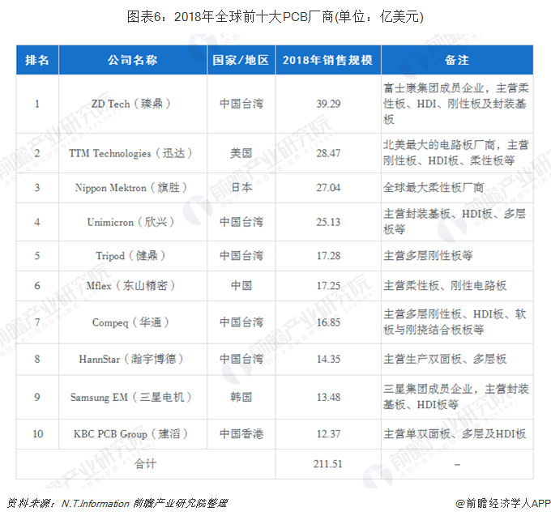Click the chart title '图表6：2018年全球前十大PCB厂商'

tap(230, 16)
